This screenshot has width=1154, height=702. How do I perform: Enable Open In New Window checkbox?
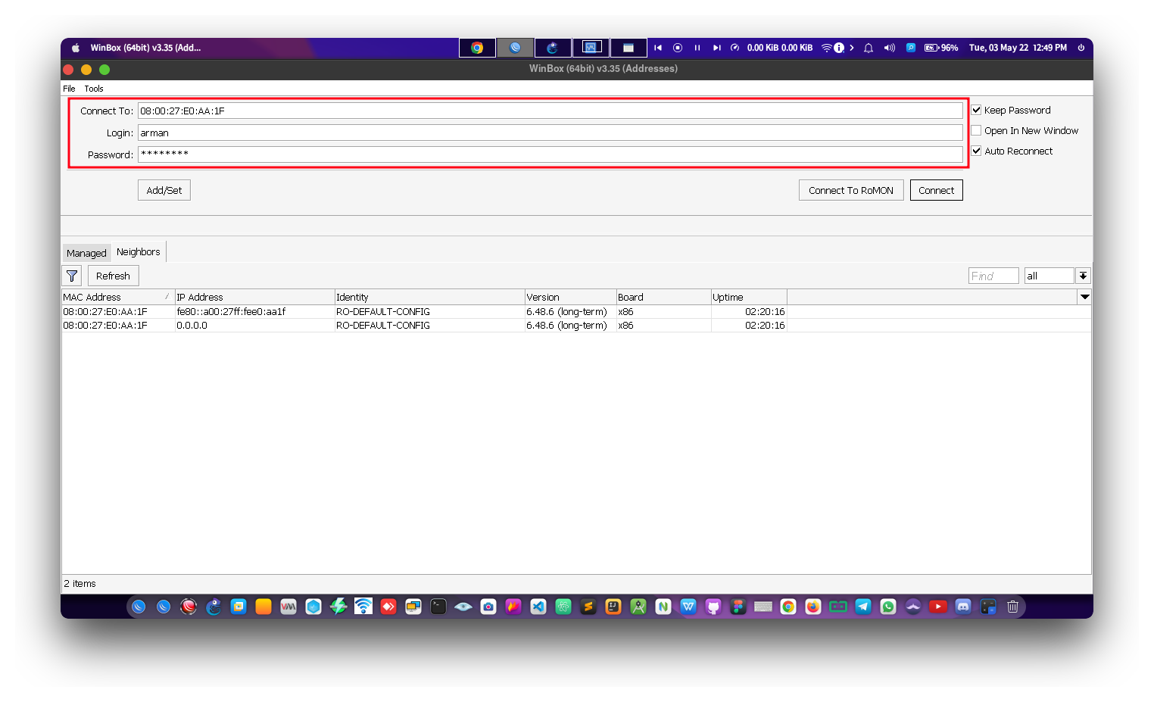[x=977, y=131]
